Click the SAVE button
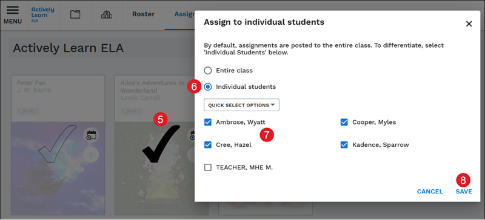The height and width of the screenshot is (220, 485). point(464,192)
